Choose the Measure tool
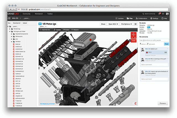Image resolution: width=177 pixels, height=118 pixels. [75, 30]
